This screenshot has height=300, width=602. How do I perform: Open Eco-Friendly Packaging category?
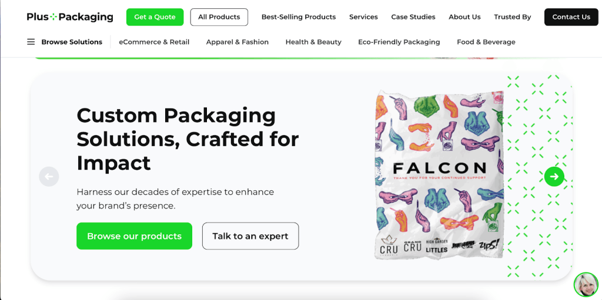(x=399, y=42)
